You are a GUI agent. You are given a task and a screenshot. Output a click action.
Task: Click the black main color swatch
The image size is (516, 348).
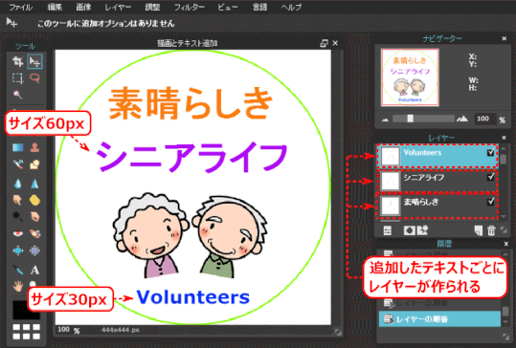[x=26, y=310]
